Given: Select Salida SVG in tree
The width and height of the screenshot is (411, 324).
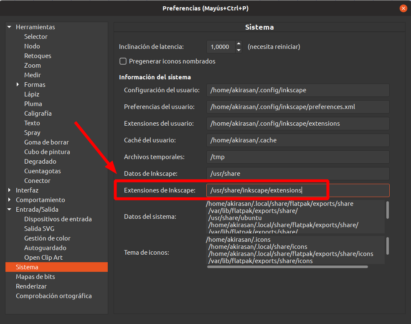Looking at the screenshot, I should pos(39,228).
